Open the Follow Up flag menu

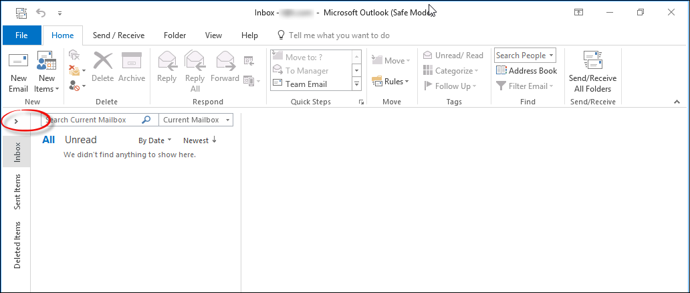tap(450, 86)
